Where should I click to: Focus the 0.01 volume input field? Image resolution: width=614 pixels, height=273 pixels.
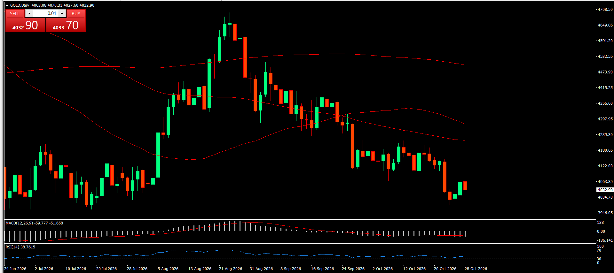tap(45, 13)
